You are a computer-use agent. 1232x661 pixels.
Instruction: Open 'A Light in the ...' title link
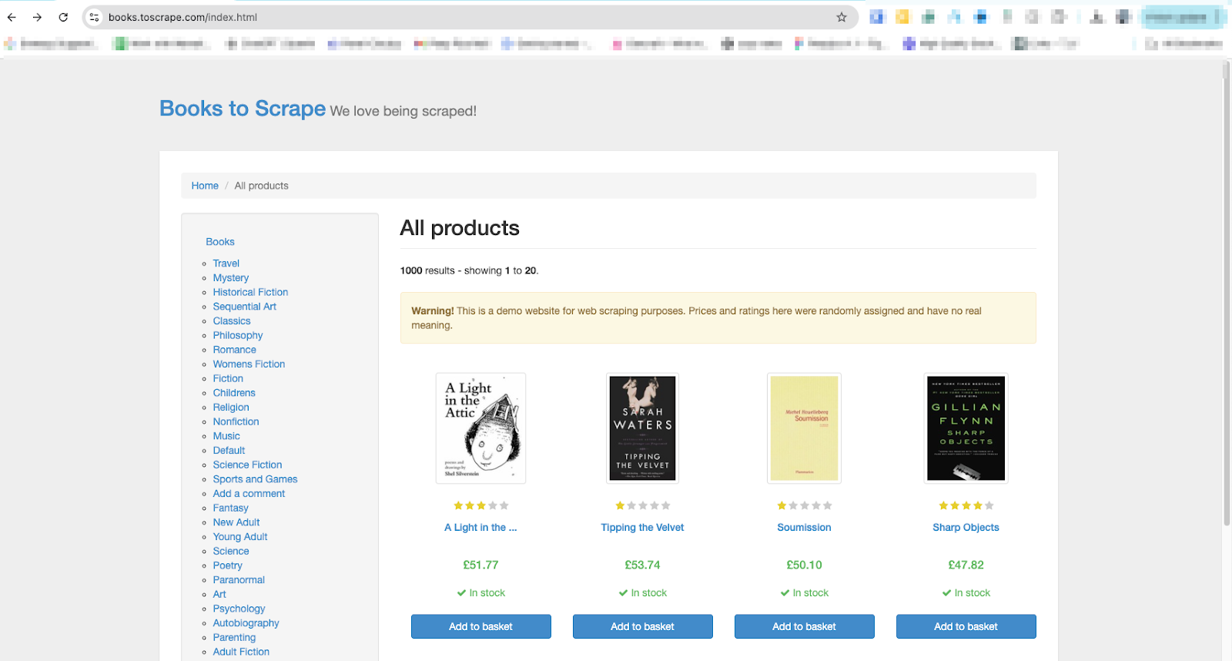click(x=480, y=528)
